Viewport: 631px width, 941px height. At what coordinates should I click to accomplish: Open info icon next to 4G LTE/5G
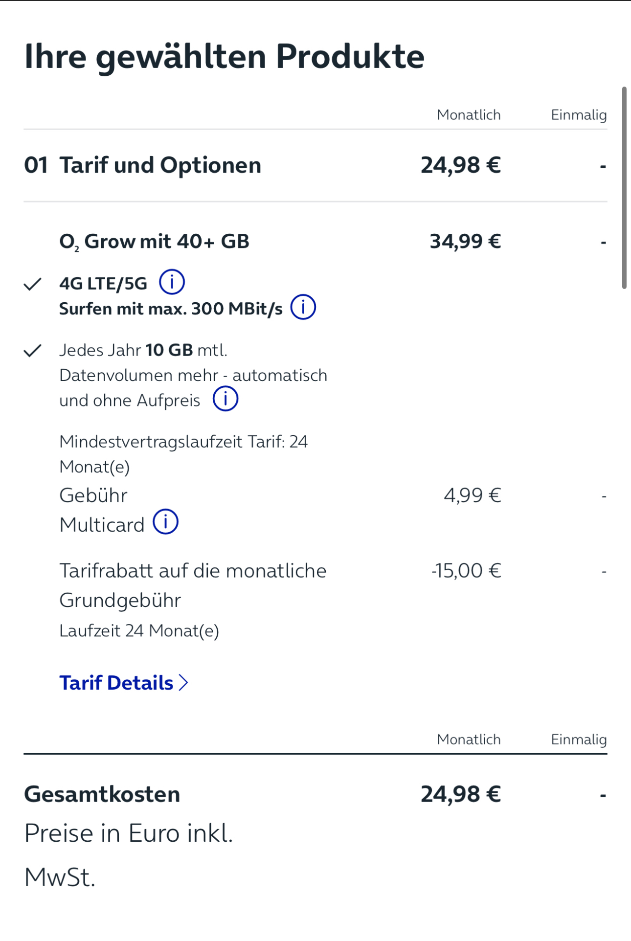point(172,282)
